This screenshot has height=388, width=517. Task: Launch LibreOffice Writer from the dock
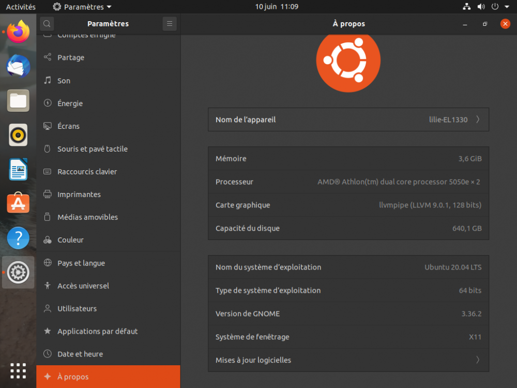coord(18,170)
